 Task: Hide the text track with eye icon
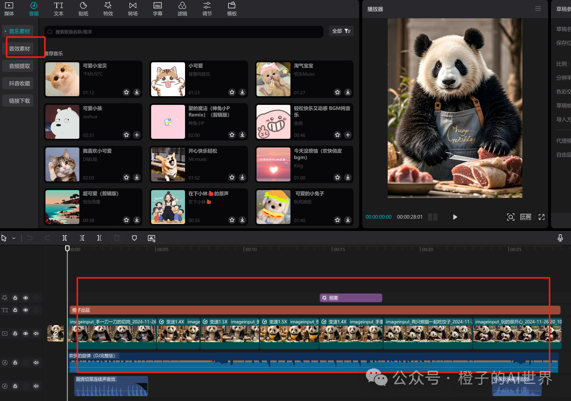[x=26, y=310]
